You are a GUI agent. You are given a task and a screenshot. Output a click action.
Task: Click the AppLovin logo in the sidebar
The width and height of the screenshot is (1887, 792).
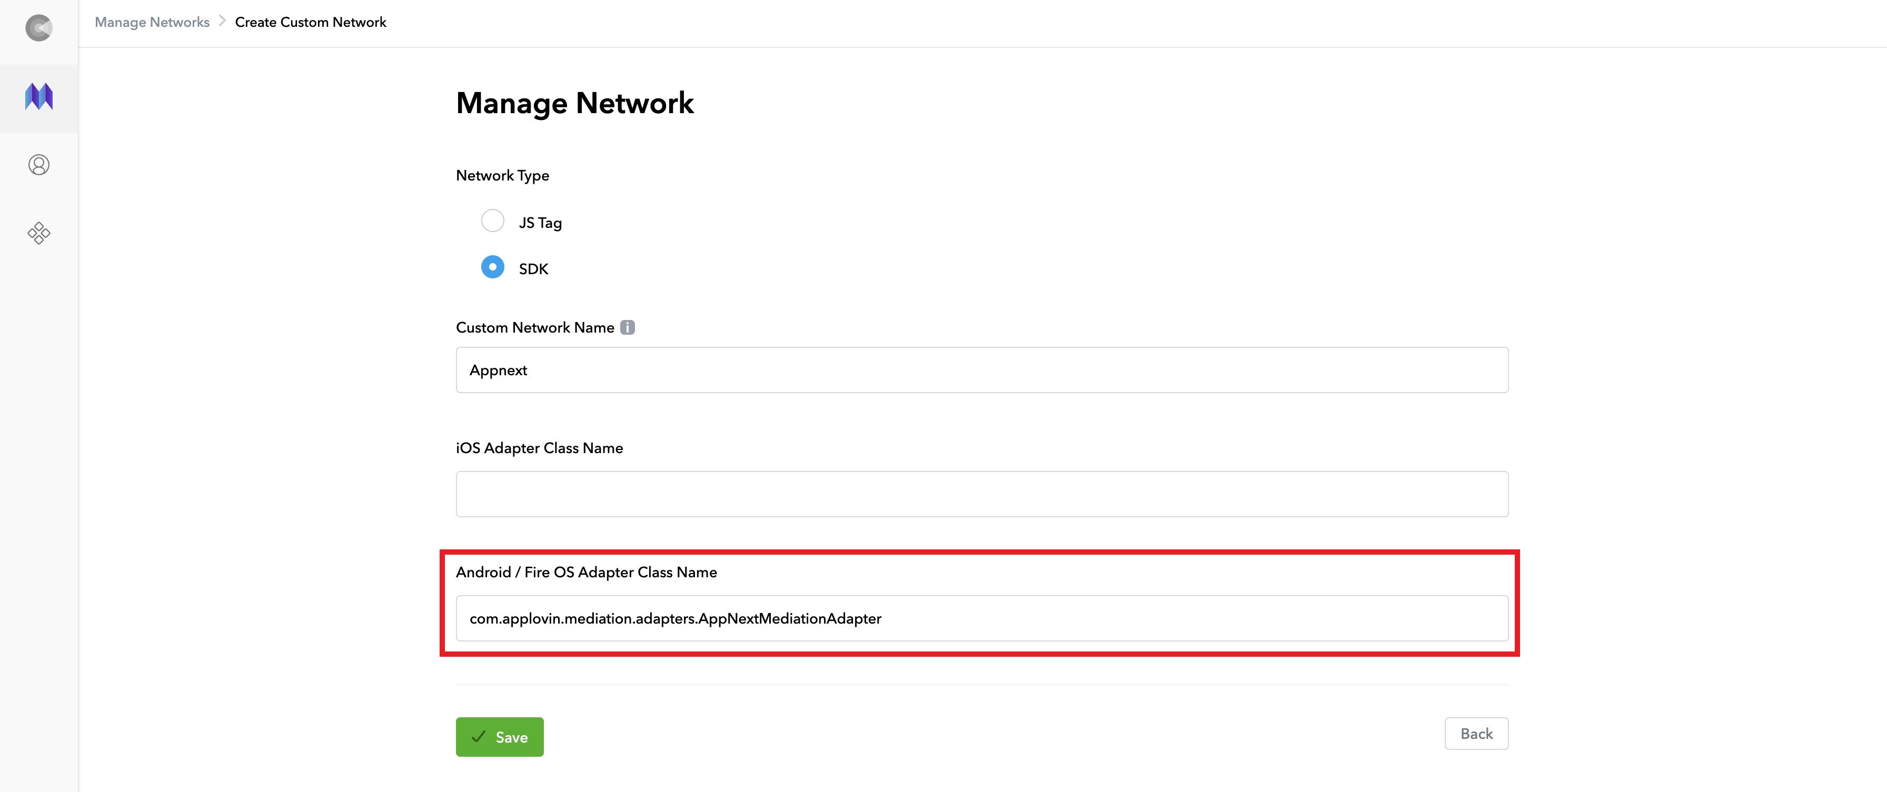[x=39, y=28]
